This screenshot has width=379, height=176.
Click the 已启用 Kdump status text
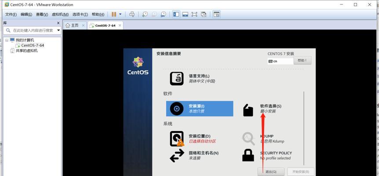[x=272, y=141]
